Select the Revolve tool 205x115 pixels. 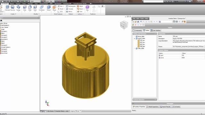[x=13, y=8]
